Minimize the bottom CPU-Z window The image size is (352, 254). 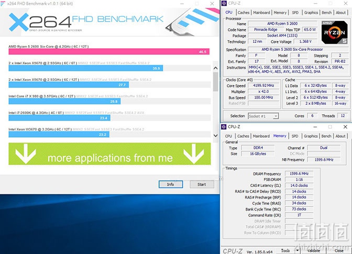(x=315, y=127)
